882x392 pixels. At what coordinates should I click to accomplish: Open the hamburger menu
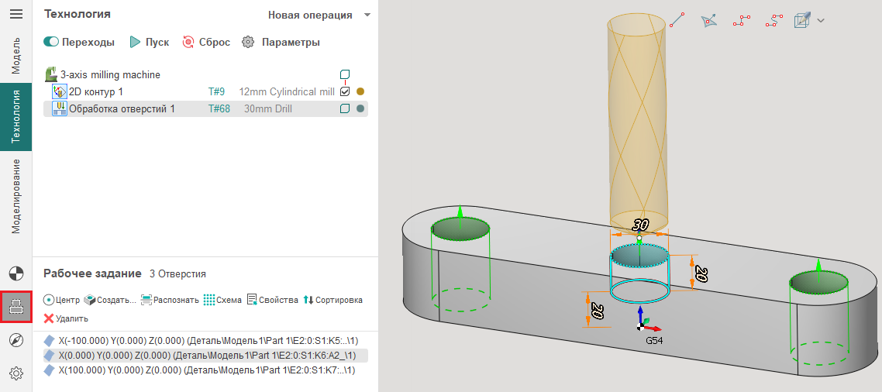coord(16,14)
